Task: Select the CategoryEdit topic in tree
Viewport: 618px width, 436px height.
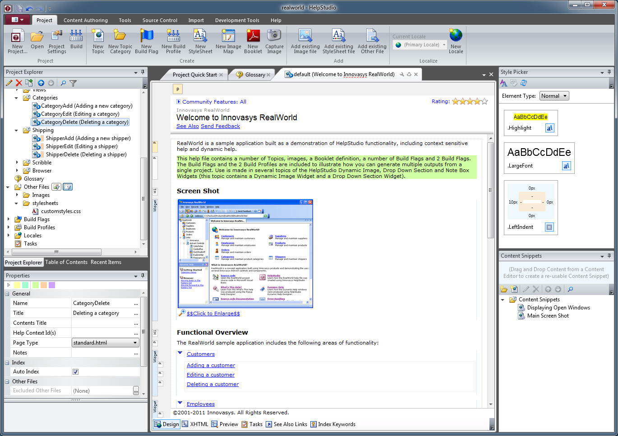Action: (80, 114)
